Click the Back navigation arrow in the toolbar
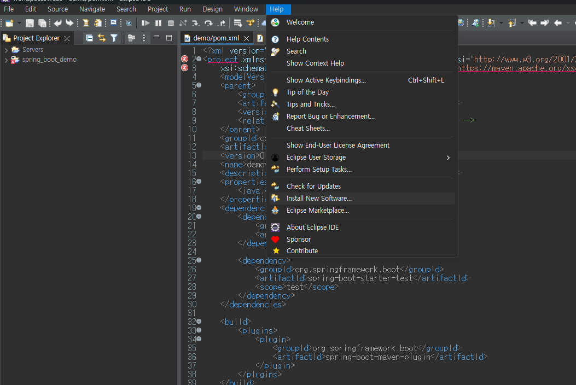Screen dimensions: 576x385 (x=557, y=23)
